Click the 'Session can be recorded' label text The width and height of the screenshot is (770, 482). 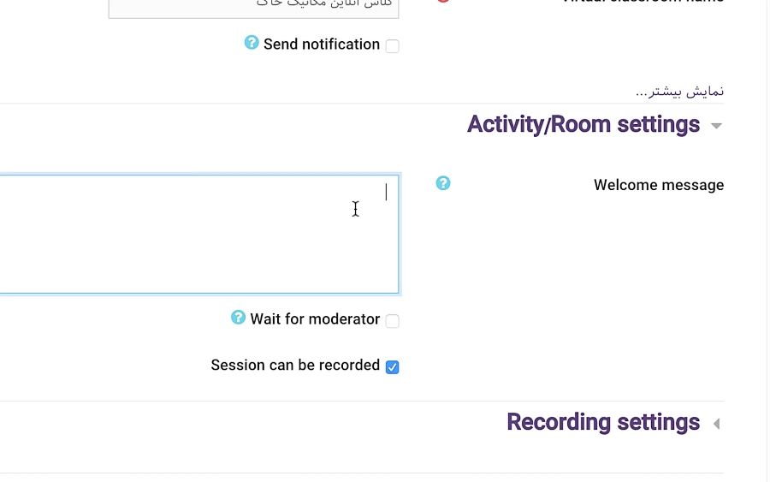point(295,366)
